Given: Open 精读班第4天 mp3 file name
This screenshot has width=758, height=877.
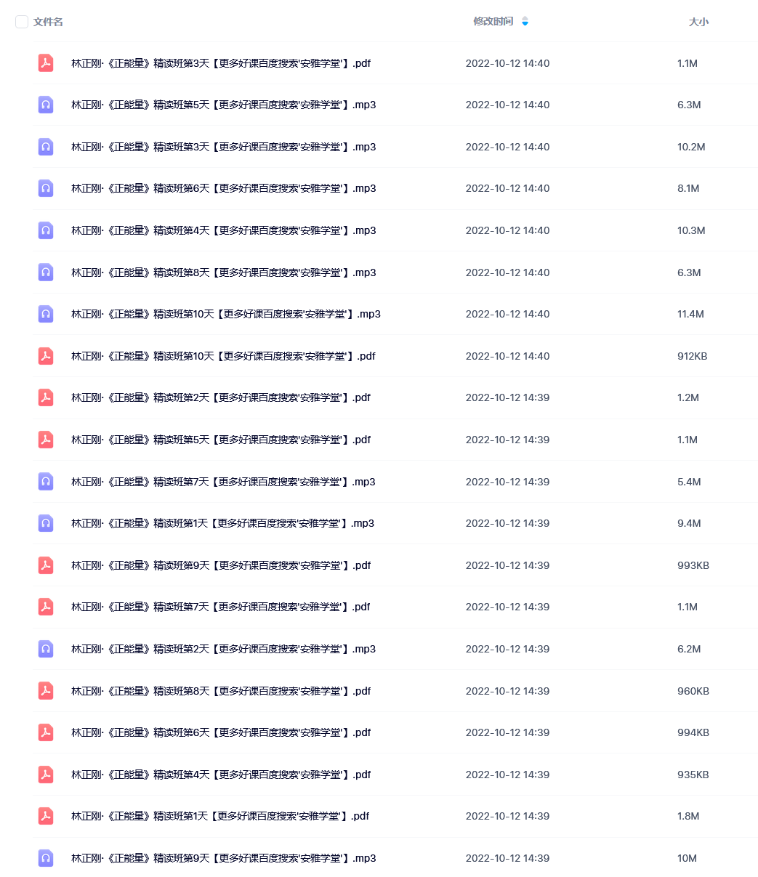Looking at the screenshot, I should click(x=224, y=230).
